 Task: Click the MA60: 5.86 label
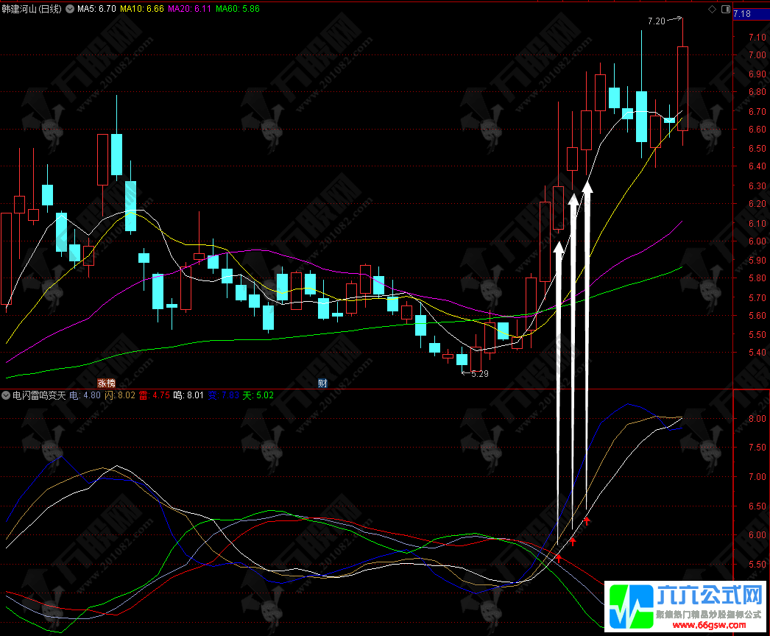pyautogui.click(x=238, y=9)
